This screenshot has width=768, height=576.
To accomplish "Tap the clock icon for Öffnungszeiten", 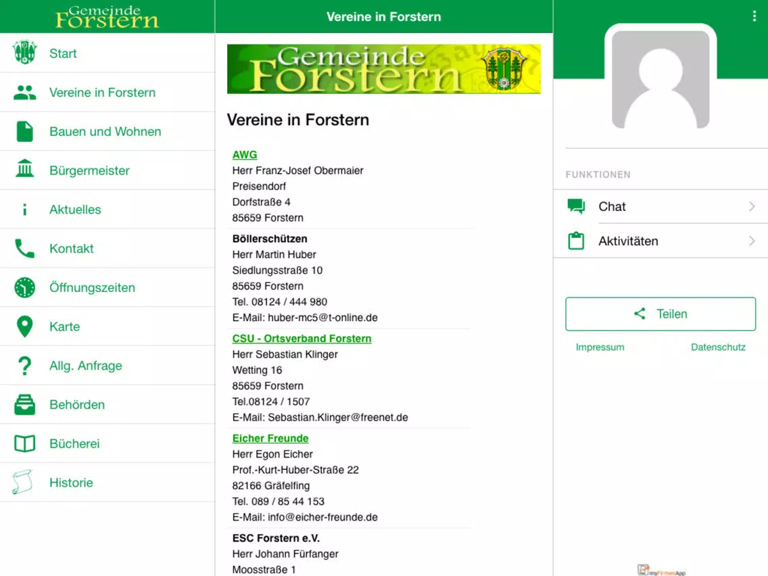I will point(24,287).
